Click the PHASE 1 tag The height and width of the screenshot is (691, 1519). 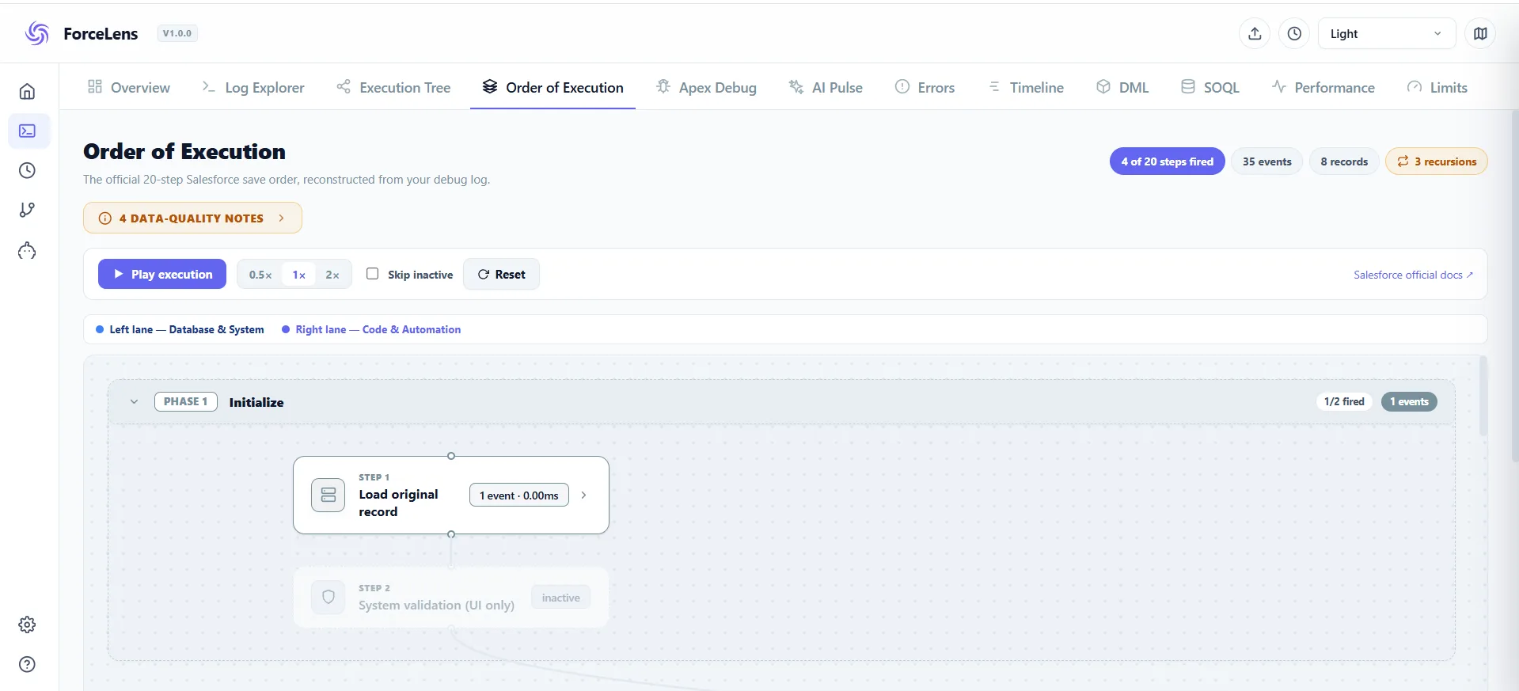pos(186,402)
